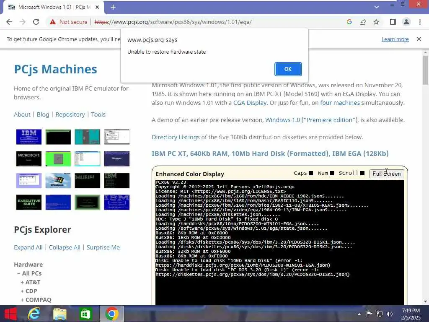Open the blue IBM machine thumbnail in top row
This screenshot has width=429, height=322.
[29, 137]
